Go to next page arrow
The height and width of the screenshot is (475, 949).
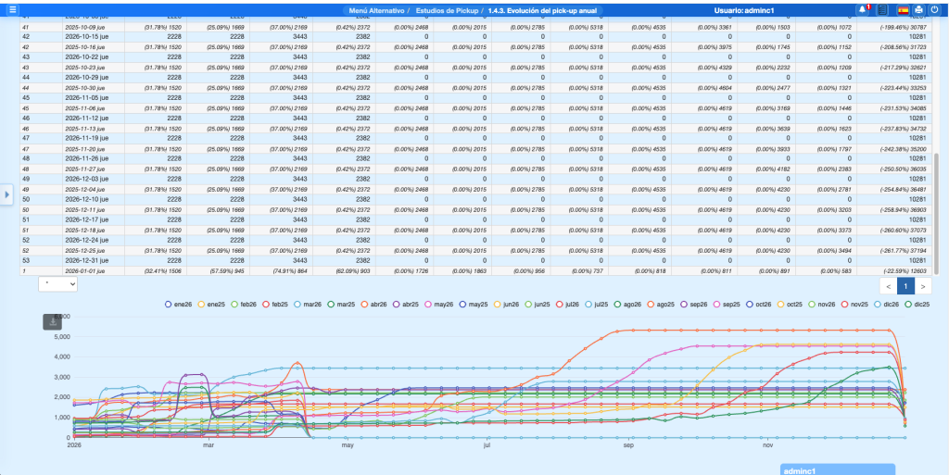[x=923, y=286]
